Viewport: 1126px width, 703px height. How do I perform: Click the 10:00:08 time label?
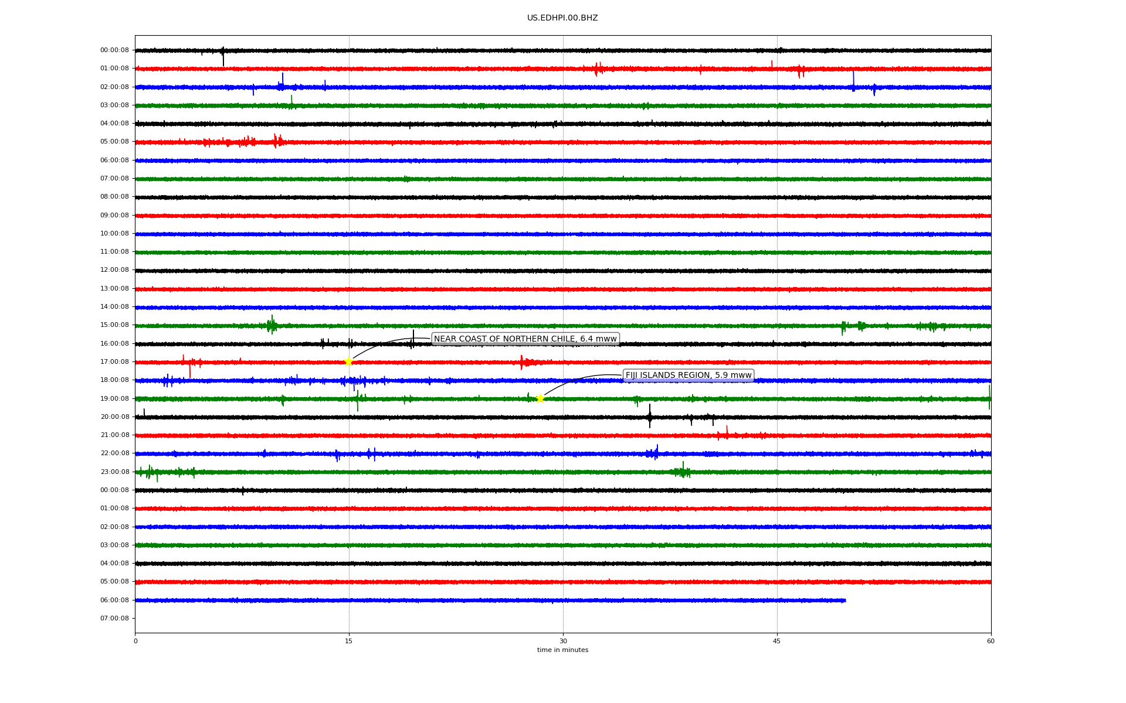tap(114, 234)
